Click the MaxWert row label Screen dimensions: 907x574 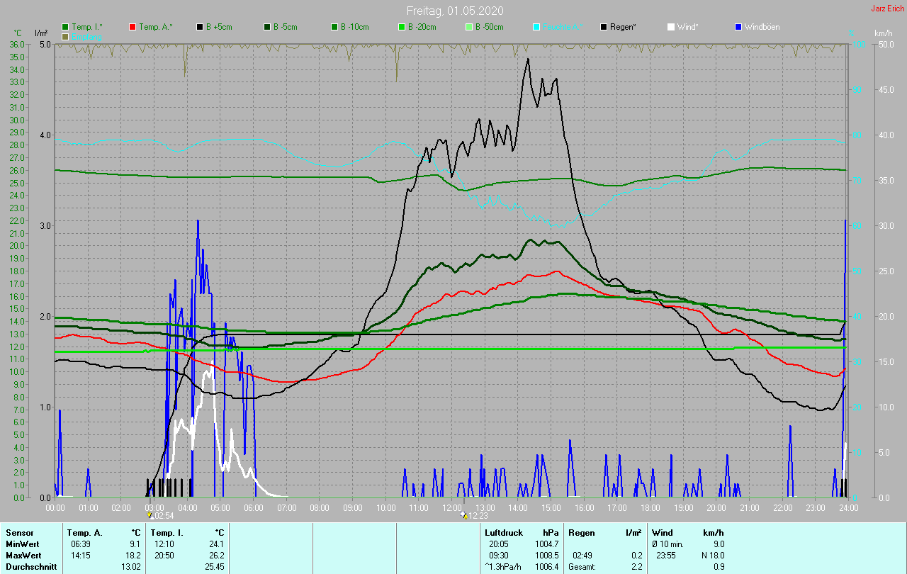click(24, 555)
